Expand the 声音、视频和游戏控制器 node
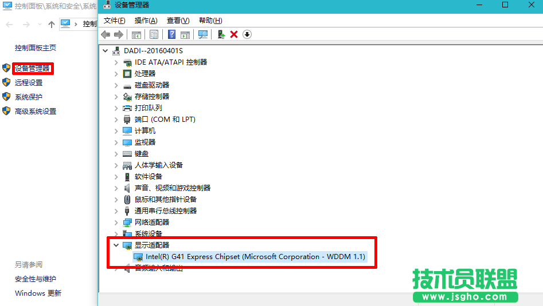 (116, 188)
